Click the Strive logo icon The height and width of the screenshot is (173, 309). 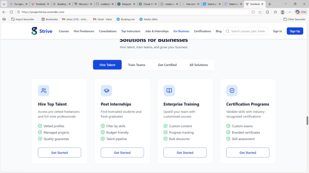coord(34,31)
